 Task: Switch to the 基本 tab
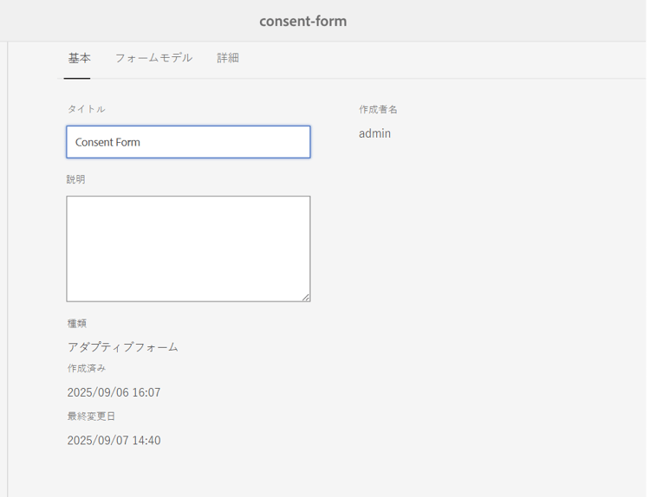(79, 58)
